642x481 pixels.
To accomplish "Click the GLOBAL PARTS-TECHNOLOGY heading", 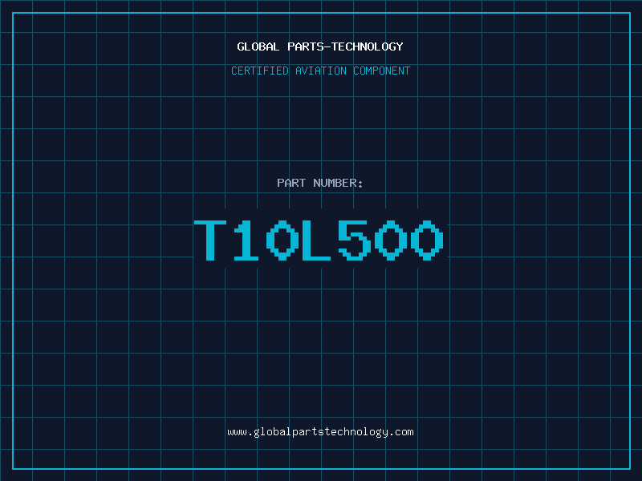I will (x=320, y=46).
